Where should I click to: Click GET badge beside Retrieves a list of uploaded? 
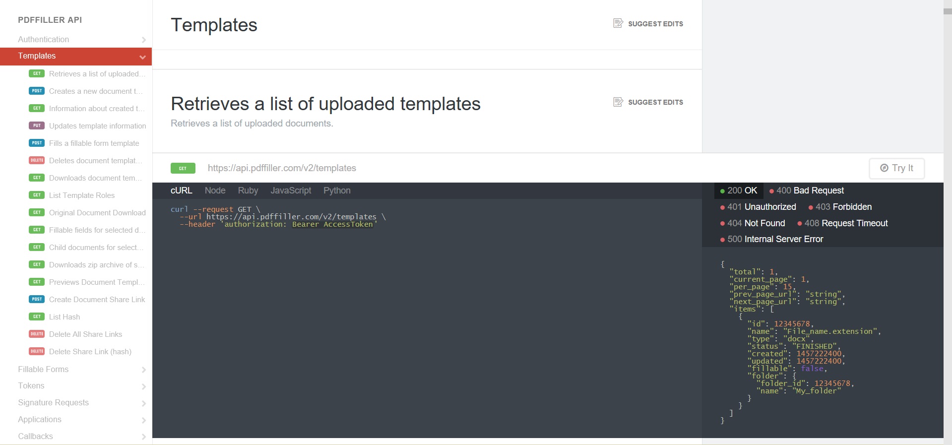pos(37,73)
